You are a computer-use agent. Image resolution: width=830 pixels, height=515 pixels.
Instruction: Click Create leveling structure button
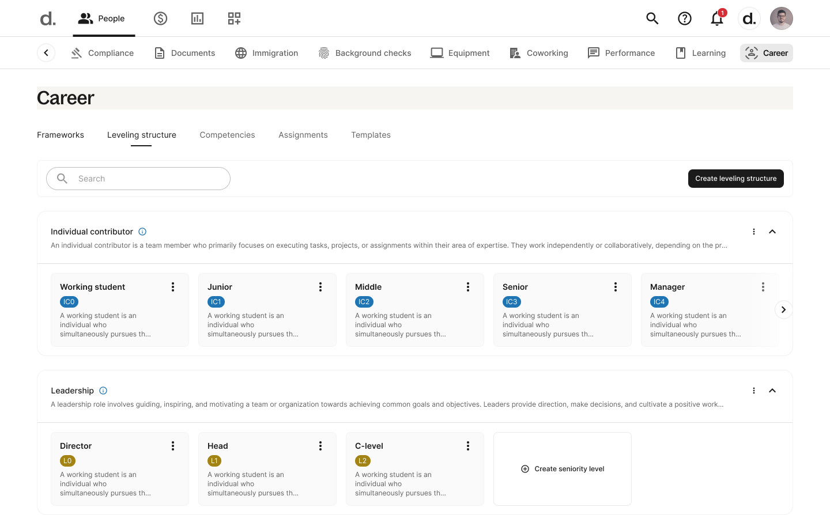[x=735, y=179]
